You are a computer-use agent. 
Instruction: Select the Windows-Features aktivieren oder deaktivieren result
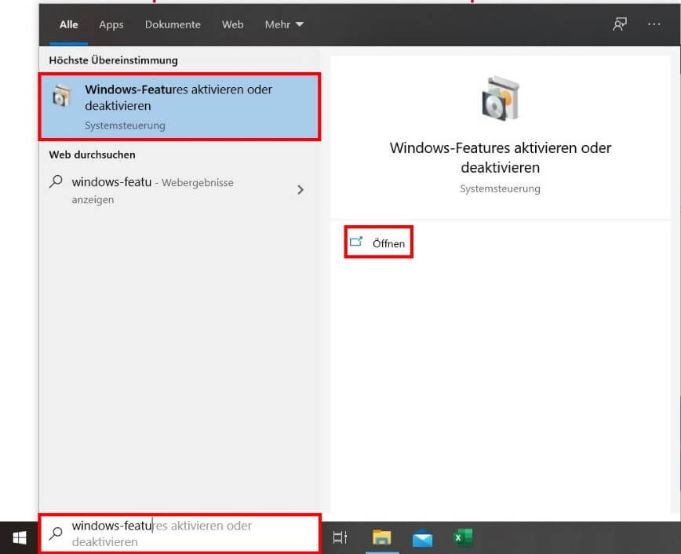click(179, 107)
